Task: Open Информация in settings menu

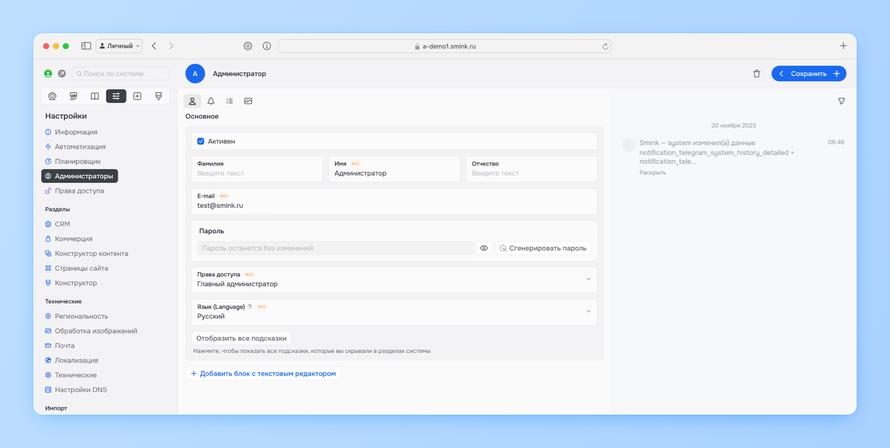Action: [76, 132]
